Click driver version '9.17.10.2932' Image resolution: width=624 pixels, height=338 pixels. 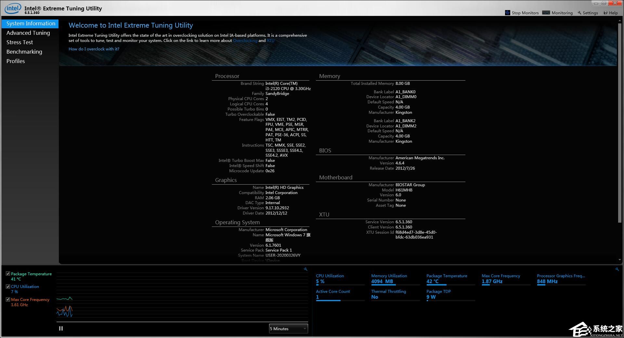coord(277,208)
